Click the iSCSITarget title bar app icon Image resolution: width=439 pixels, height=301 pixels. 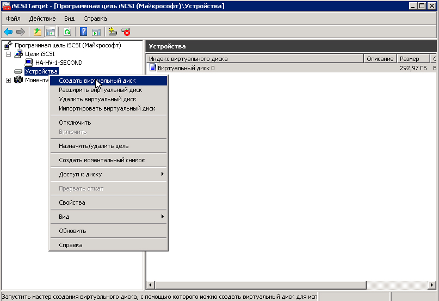tap(7, 6)
